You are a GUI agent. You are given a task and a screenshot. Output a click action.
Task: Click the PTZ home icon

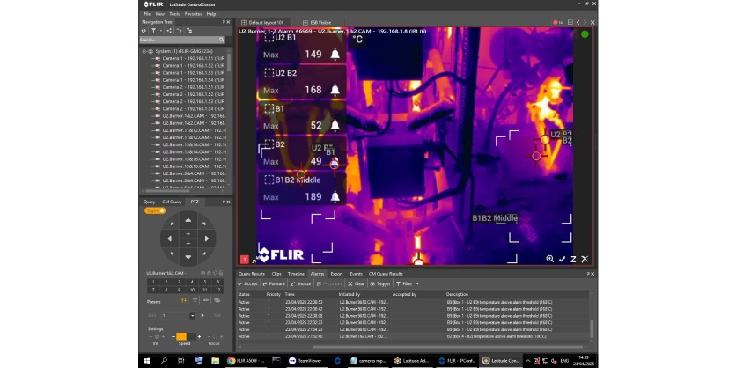[209, 273]
